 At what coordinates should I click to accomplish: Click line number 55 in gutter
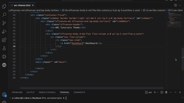point(14,62)
